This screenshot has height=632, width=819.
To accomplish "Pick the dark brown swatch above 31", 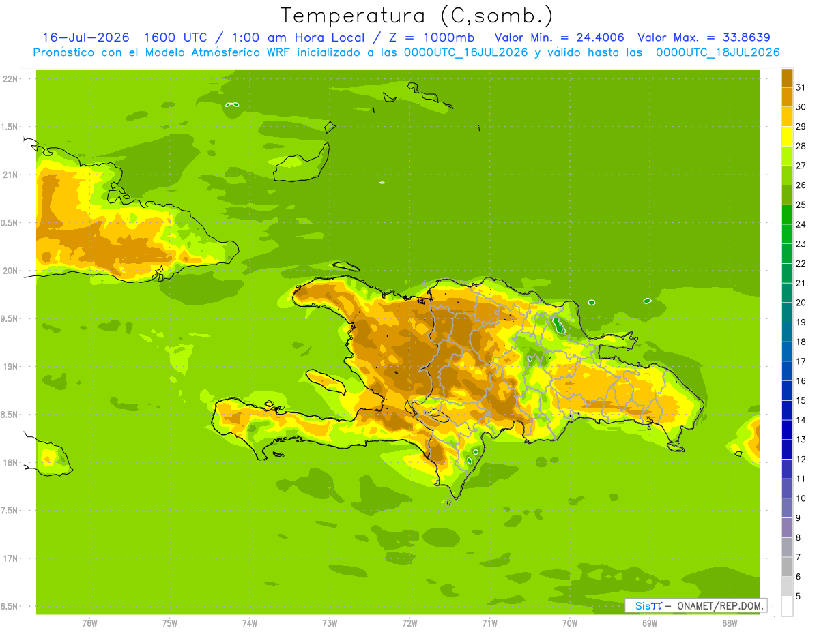I will click(x=787, y=78).
